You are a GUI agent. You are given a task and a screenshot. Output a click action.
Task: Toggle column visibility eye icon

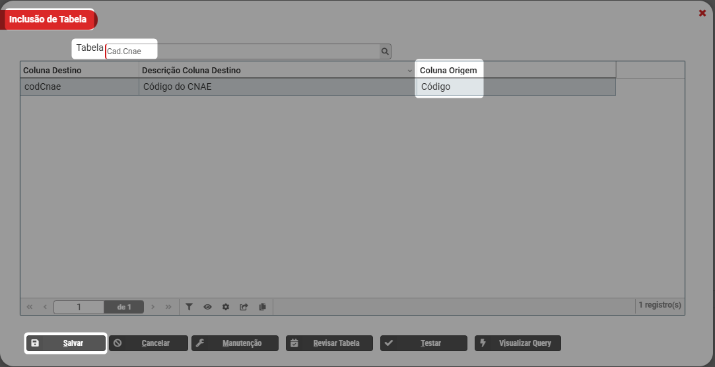pyautogui.click(x=207, y=307)
